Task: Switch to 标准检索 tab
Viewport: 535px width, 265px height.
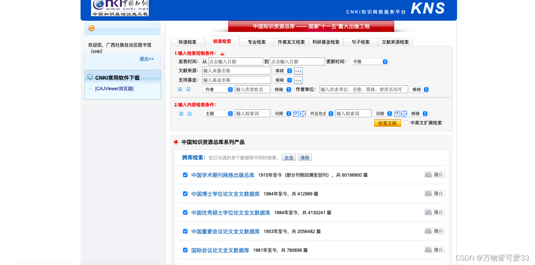Action: point(222,41)
